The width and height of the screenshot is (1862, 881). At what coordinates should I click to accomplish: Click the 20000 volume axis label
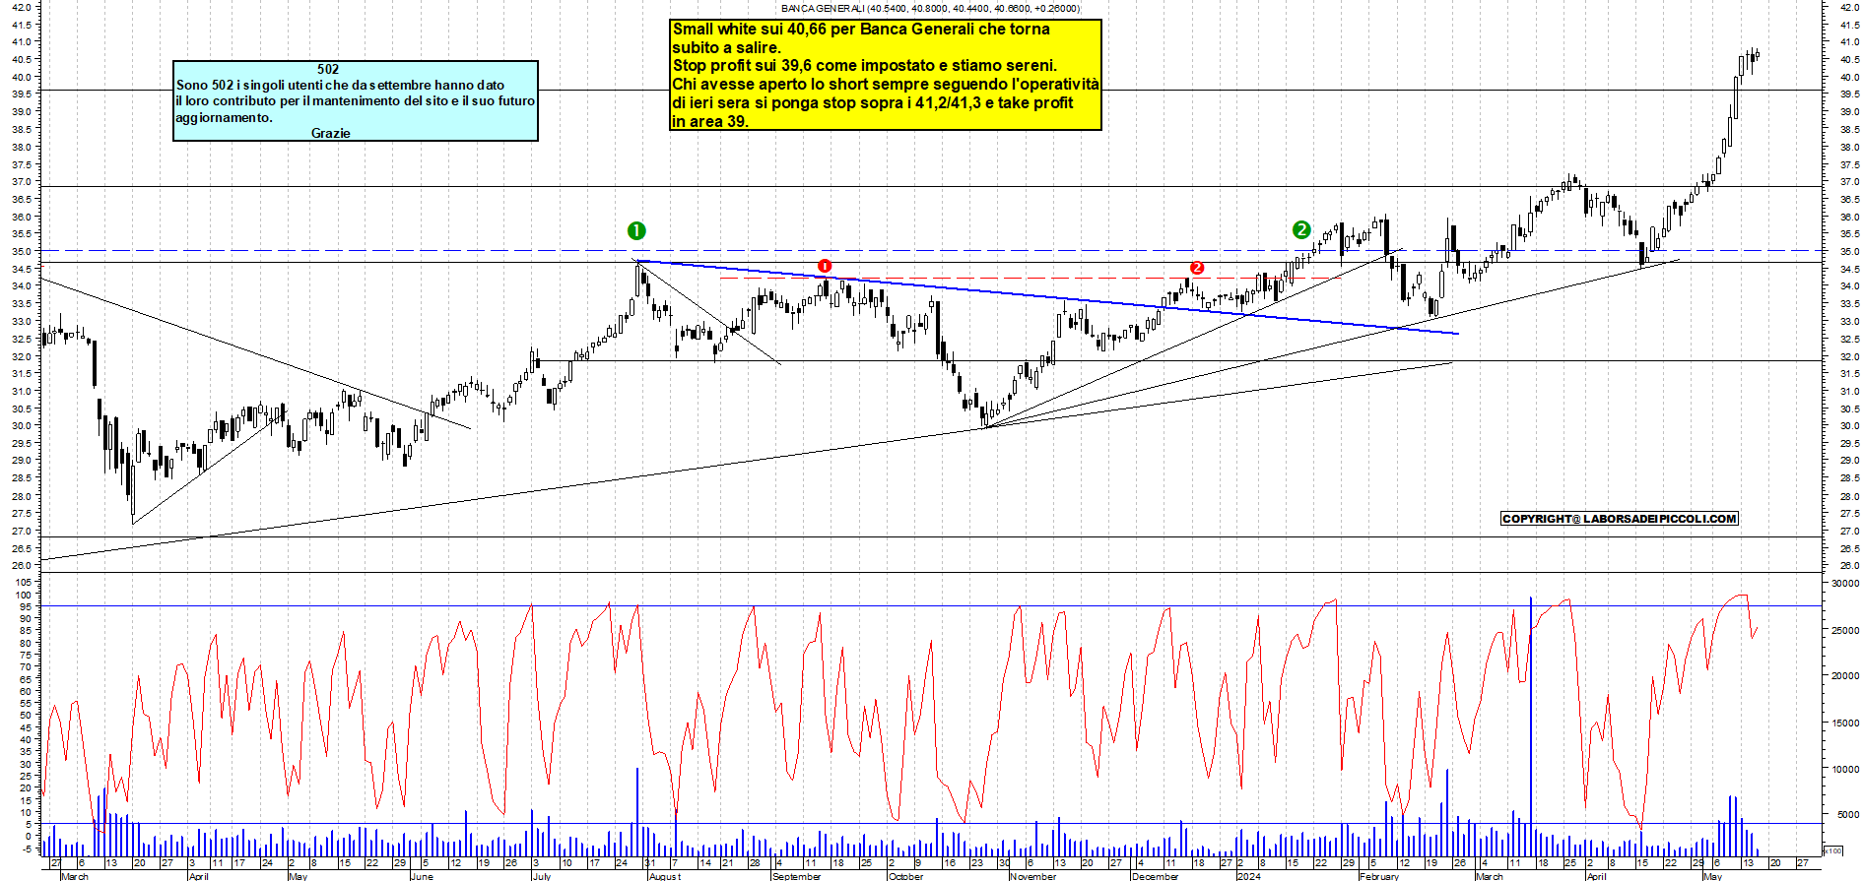click(1844, 676)
